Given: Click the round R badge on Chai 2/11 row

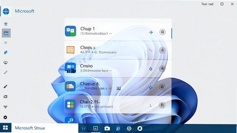Looking at the screenshot, I should click(162, 105).
